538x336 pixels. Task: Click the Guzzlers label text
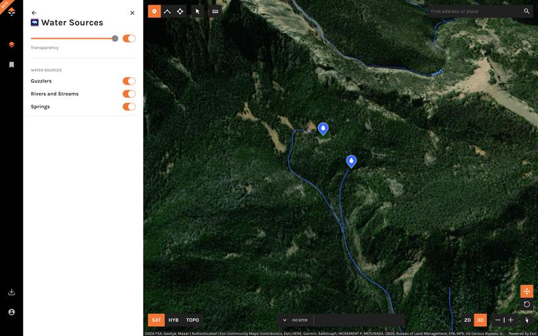[x=41, y=81]
